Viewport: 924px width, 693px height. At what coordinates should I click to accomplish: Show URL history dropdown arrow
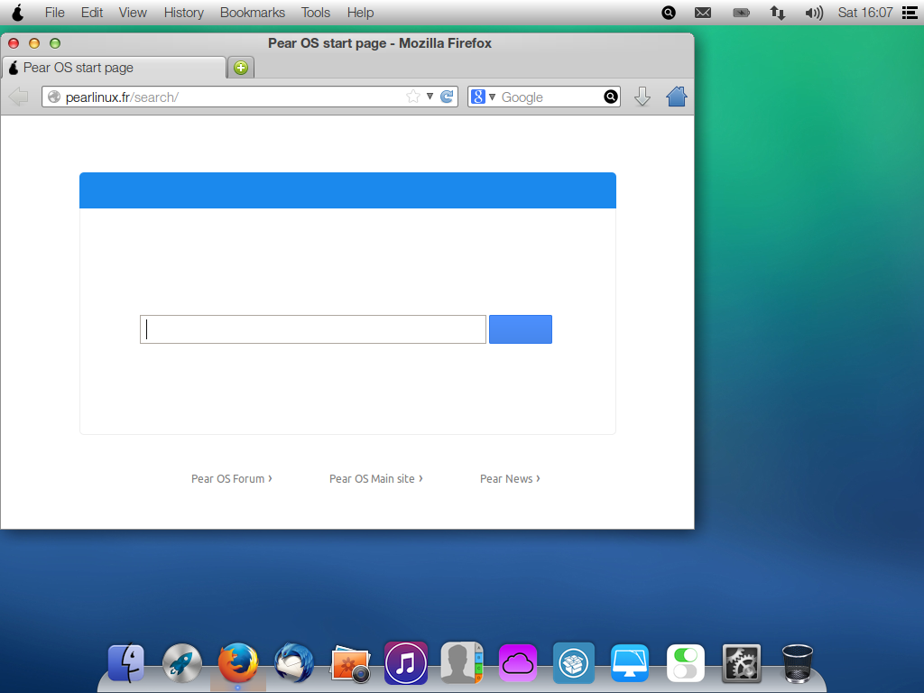tap(430, 96)
